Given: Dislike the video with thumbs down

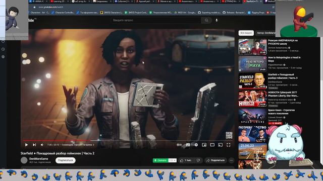Looking at the screenshot, I should pos(198,160).
